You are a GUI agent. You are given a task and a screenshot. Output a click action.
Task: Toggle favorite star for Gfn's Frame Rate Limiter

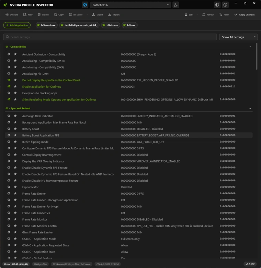(x=15, y=232)
